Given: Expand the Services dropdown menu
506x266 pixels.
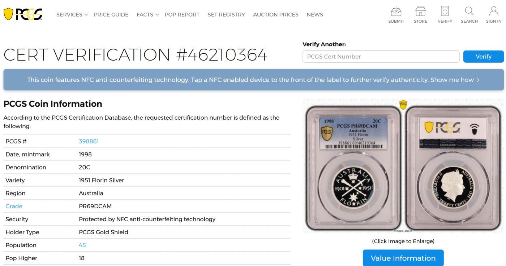Looking at the screenshot, I should pos(72,15).
